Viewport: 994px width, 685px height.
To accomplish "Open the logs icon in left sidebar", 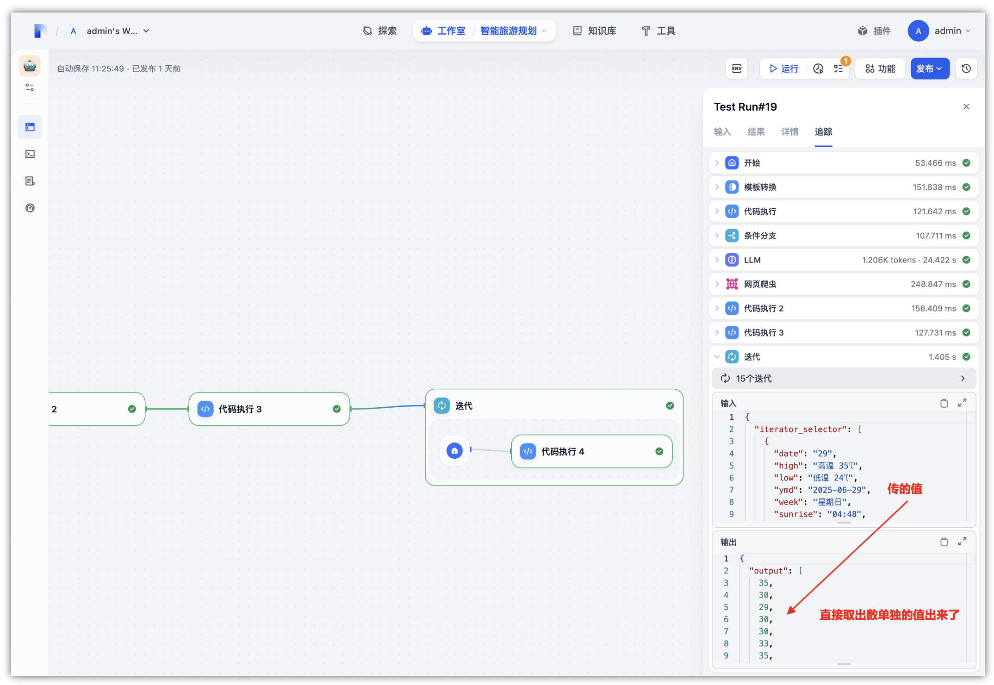I will click(x=30, y=181).
